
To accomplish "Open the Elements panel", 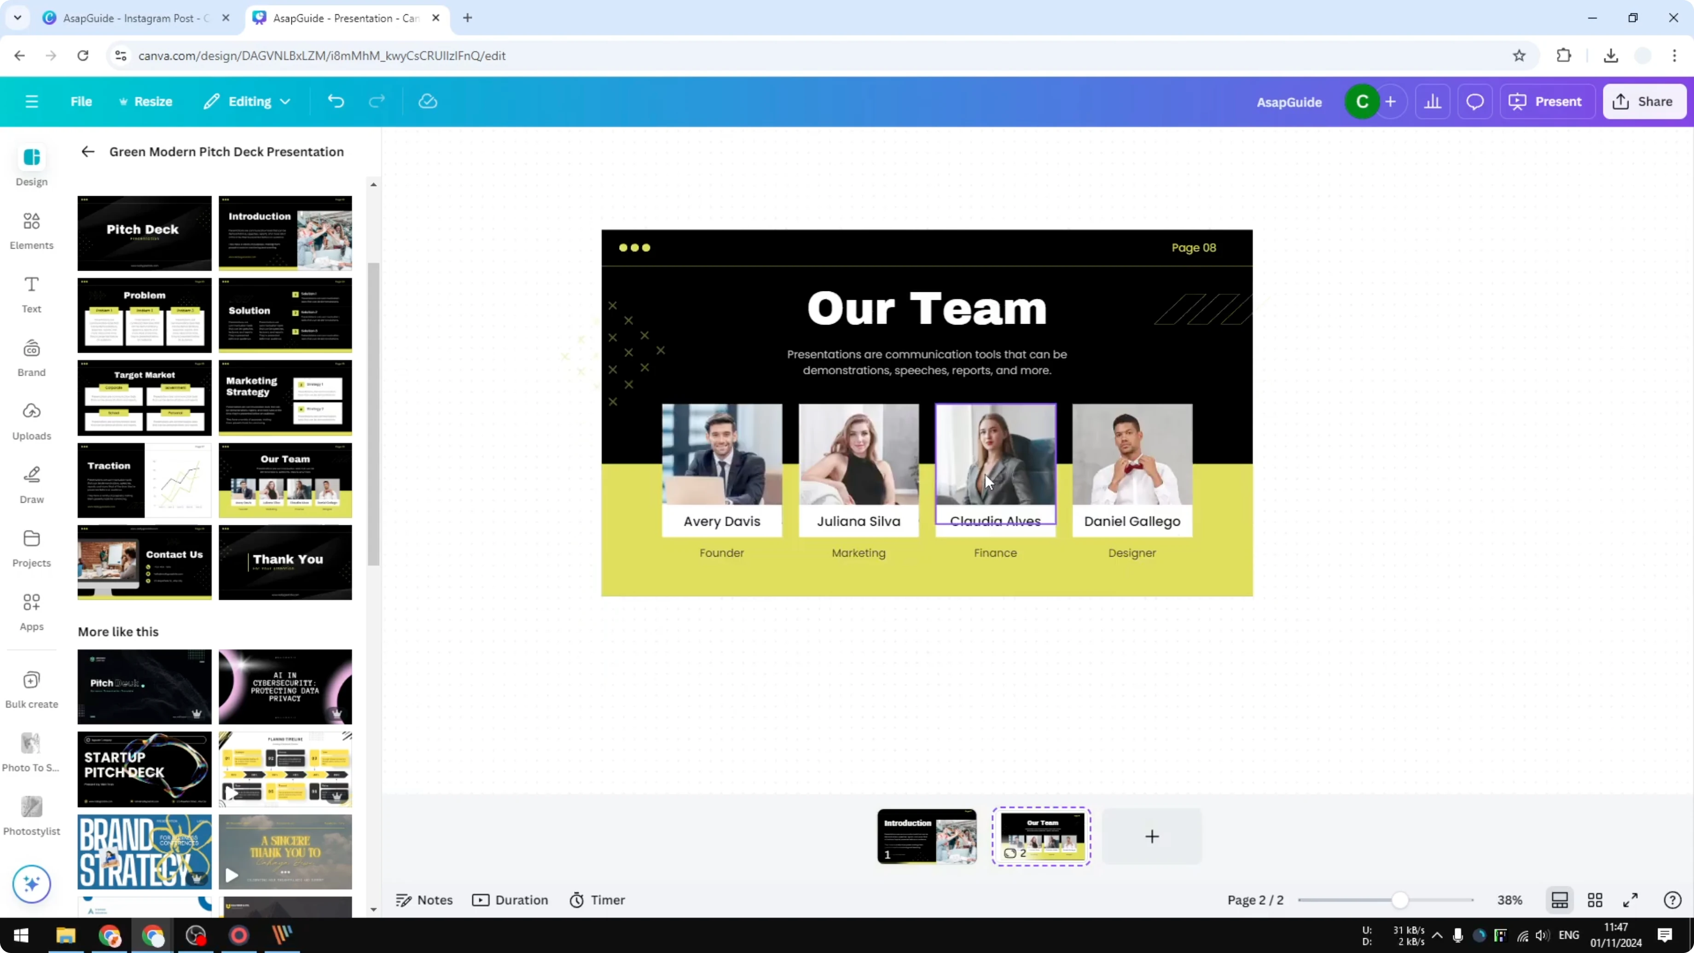I will click(31, 230).
